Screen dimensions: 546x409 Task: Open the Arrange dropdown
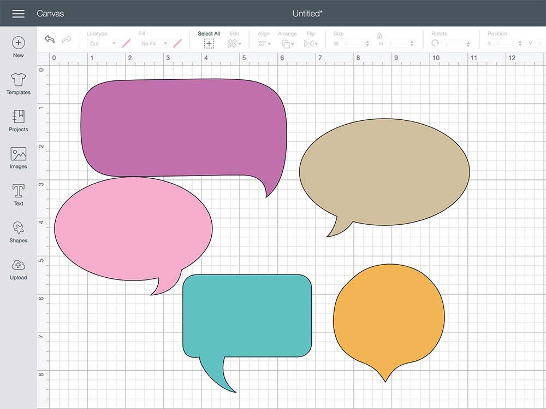[x=287, y=44]
